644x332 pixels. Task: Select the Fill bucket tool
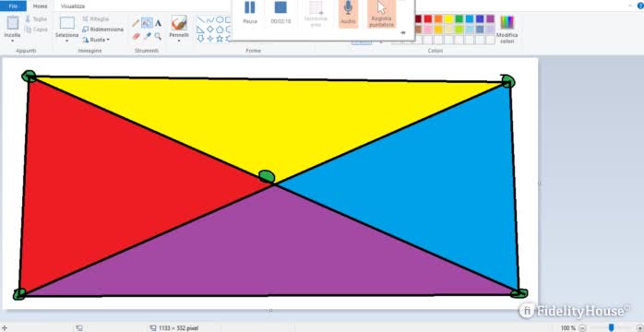coord(147,23)
